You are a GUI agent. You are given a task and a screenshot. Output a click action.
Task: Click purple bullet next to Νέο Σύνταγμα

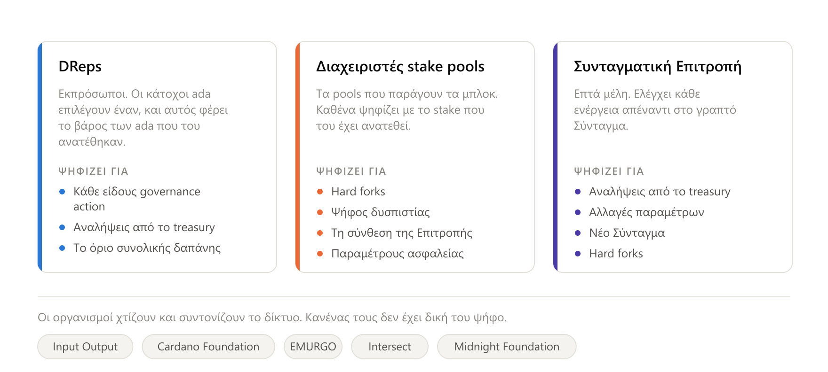click(x=578, y=233)
